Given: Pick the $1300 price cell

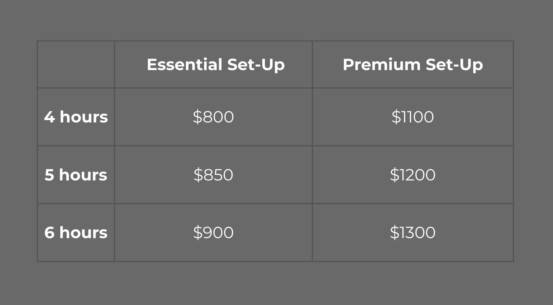Looking at the screenshot, I should coord(413,233).
